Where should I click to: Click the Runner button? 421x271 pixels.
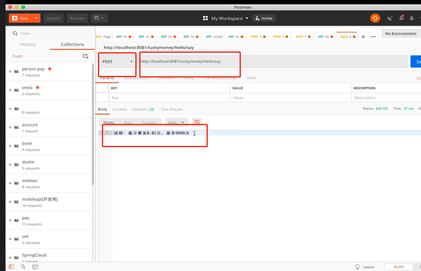pos(77,18)
